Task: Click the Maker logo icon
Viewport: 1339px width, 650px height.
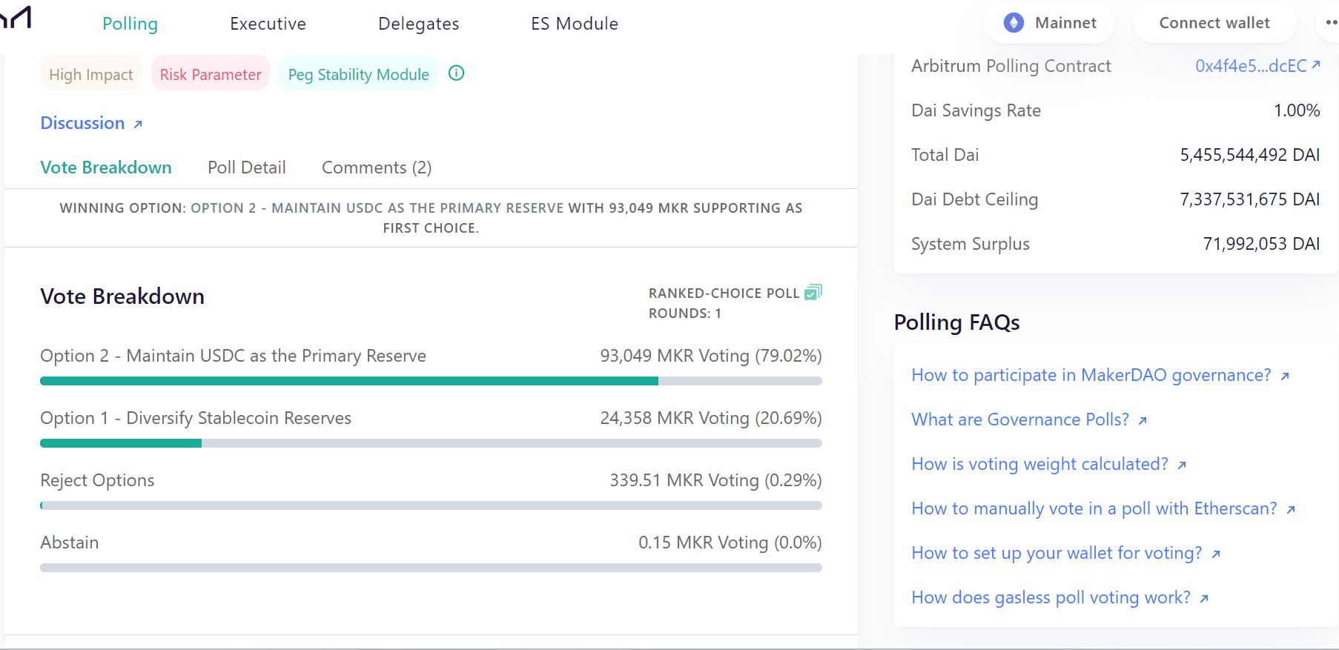Action: click(15, 17)
